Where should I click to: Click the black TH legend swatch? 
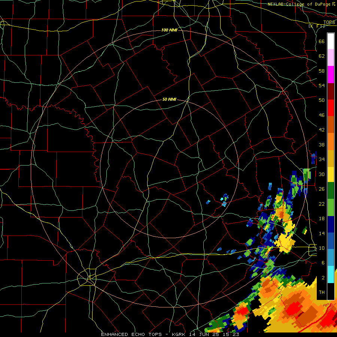click(331, 291)
